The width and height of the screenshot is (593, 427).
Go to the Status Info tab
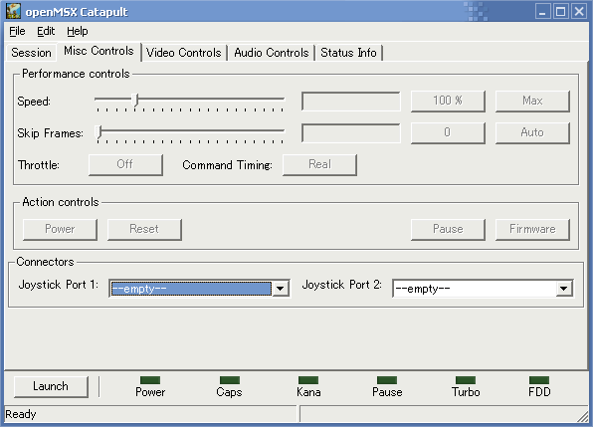pyautogui.click(x=348, y=53)
